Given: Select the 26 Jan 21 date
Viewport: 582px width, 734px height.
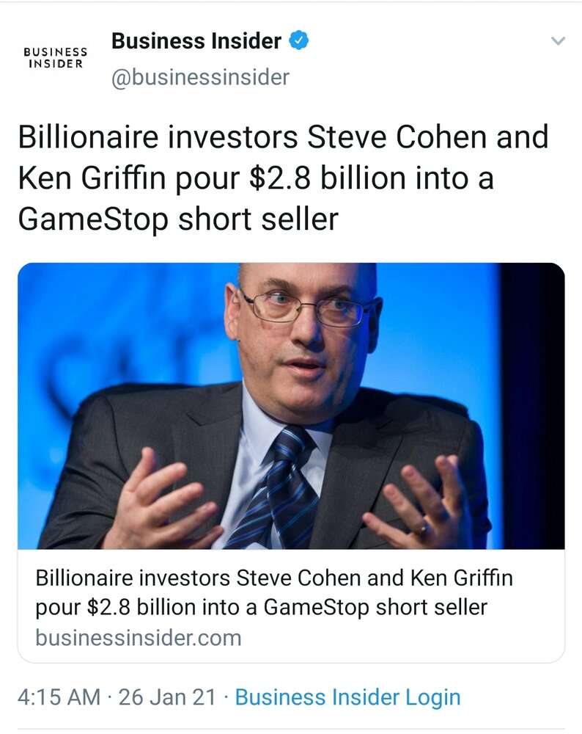Looking at the screenshot, I should [x=167, y=697].
